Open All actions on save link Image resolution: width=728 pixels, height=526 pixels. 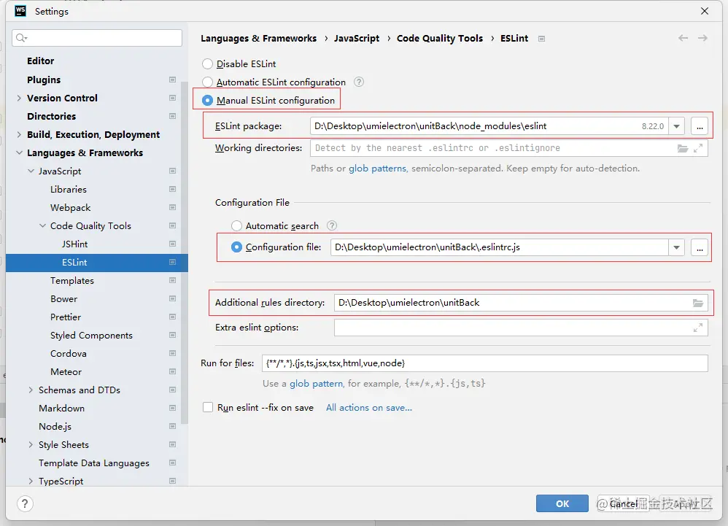[x=368, y=408]
